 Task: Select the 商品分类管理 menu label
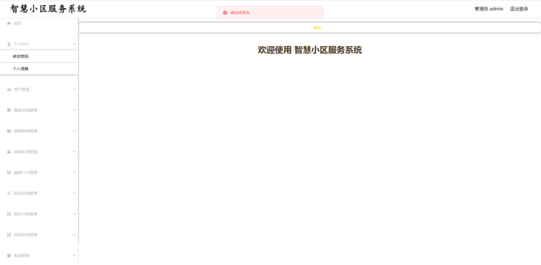click(x=26, y=214)
